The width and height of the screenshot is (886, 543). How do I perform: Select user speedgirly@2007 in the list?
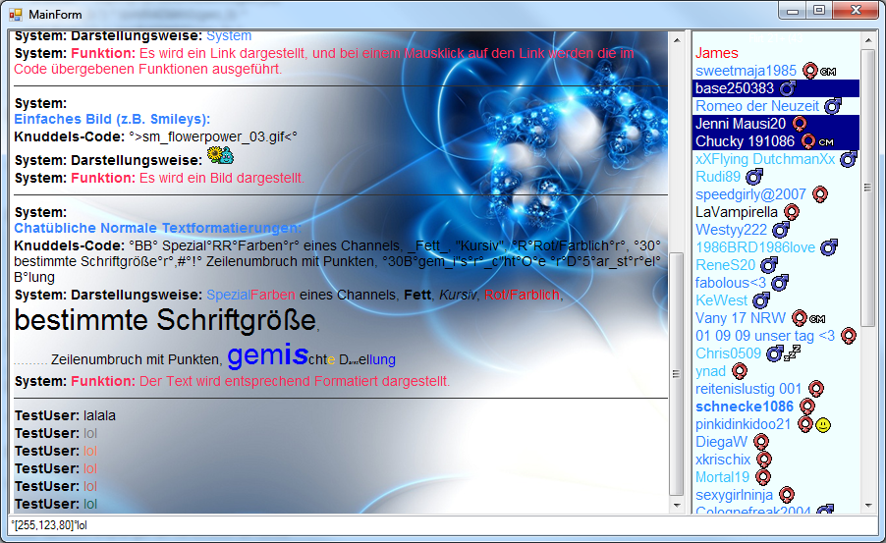coord(749,194)
